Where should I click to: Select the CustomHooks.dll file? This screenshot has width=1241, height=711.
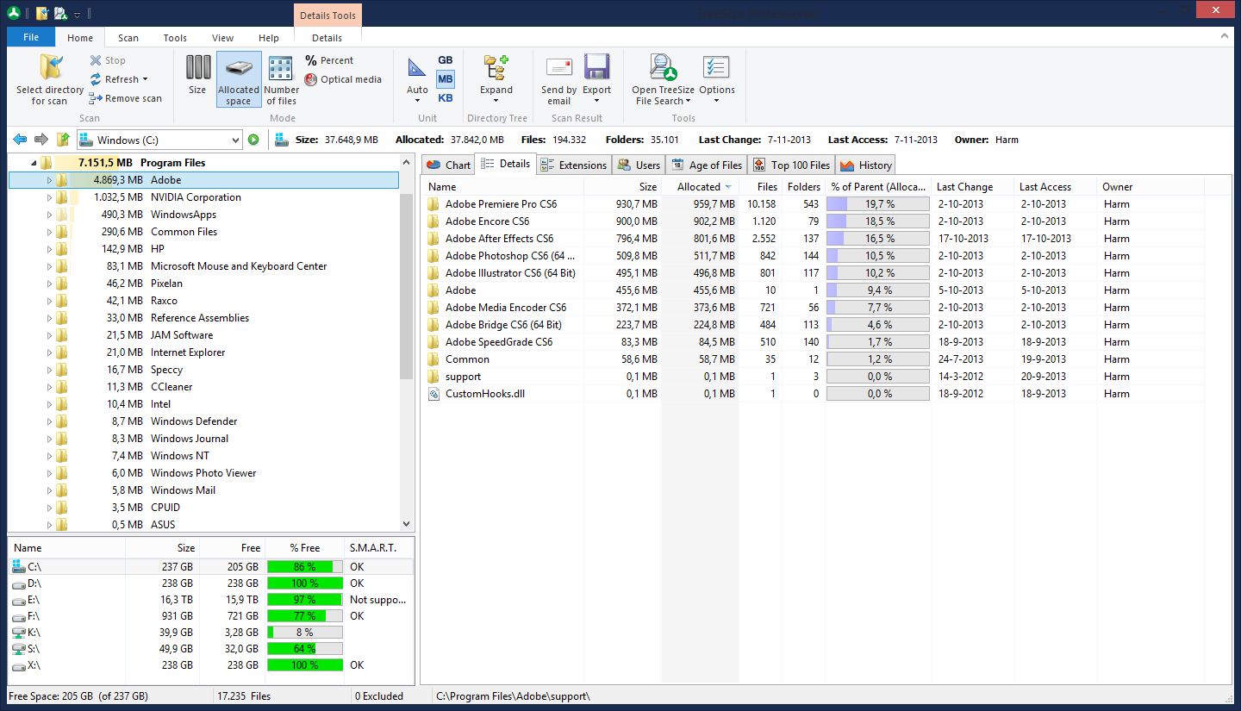pyautogui.click(x=485, y=394)
